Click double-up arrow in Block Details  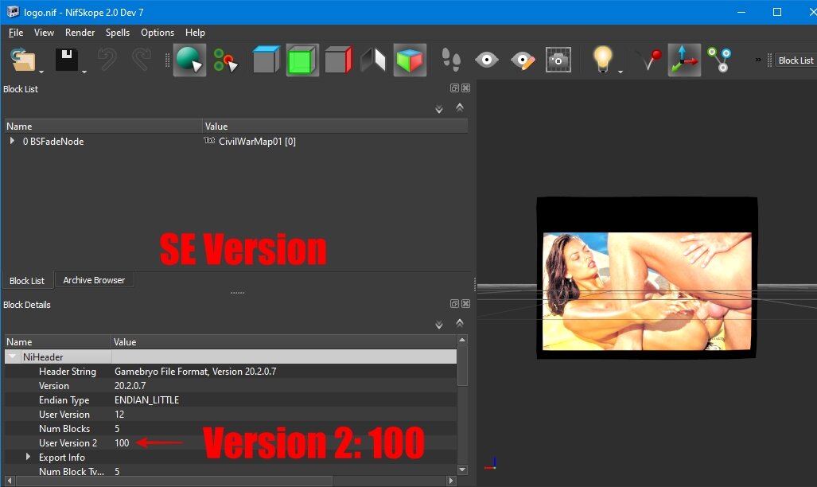click(460, 323)
